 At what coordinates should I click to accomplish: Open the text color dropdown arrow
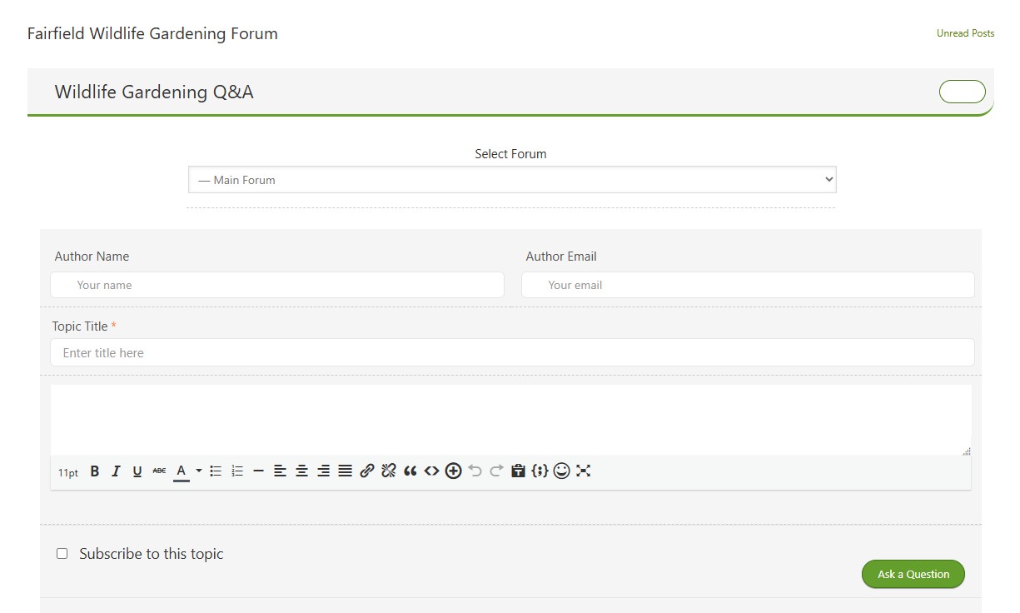tap(199, 471)
